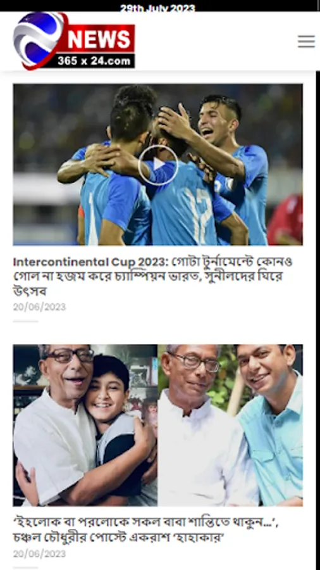Open the photo of man in blue shirt
The height and width of the screenshot is (570, 320).
(270, 425)
